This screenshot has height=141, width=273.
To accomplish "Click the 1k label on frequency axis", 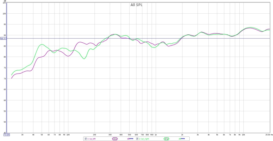I will click(x=156, y=135).
